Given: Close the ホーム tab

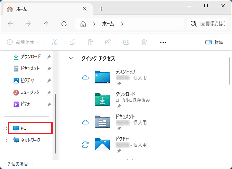Looking at the screenshot, I should click(85, 9).
